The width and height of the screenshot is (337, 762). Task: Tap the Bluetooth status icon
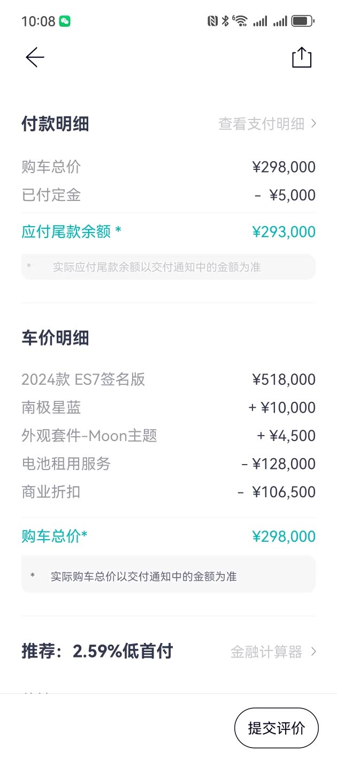tap(226, 21)
